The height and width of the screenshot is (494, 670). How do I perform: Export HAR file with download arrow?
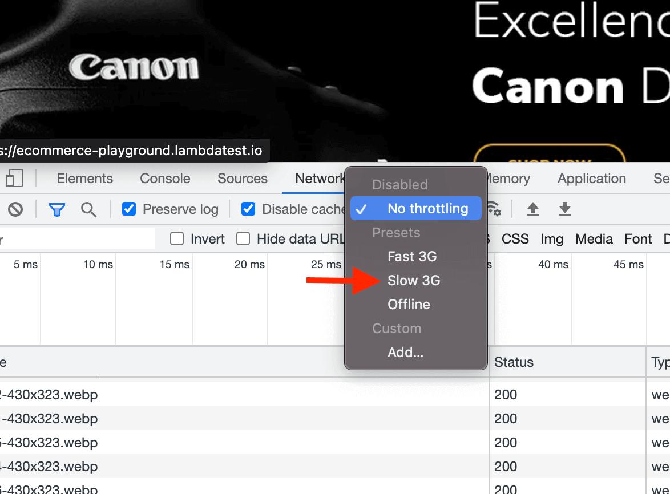[x=565, y=209]
